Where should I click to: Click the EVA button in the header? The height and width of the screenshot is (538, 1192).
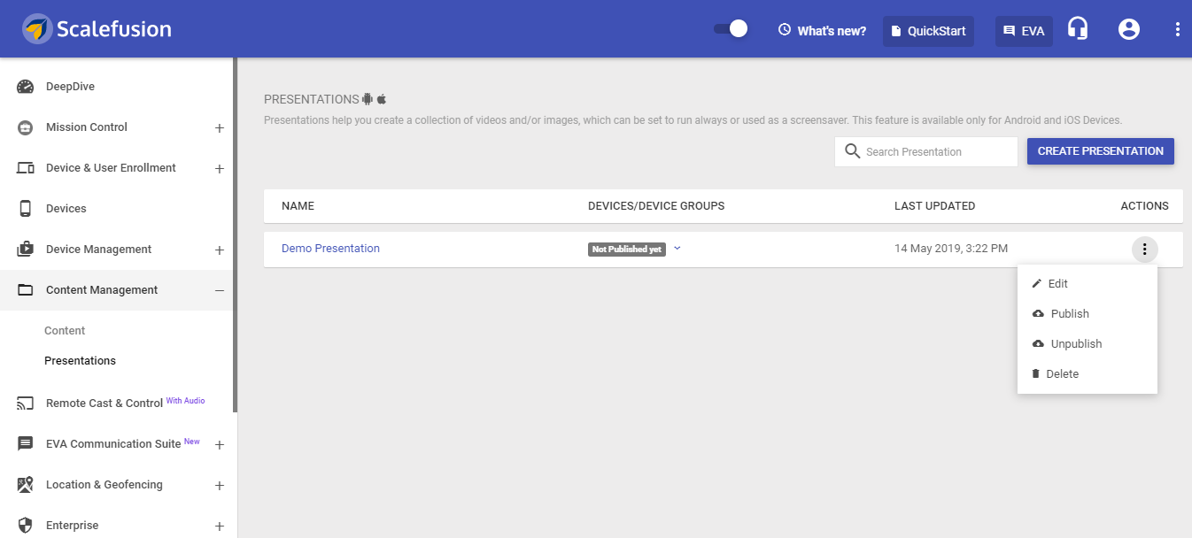pos(1024,31)
